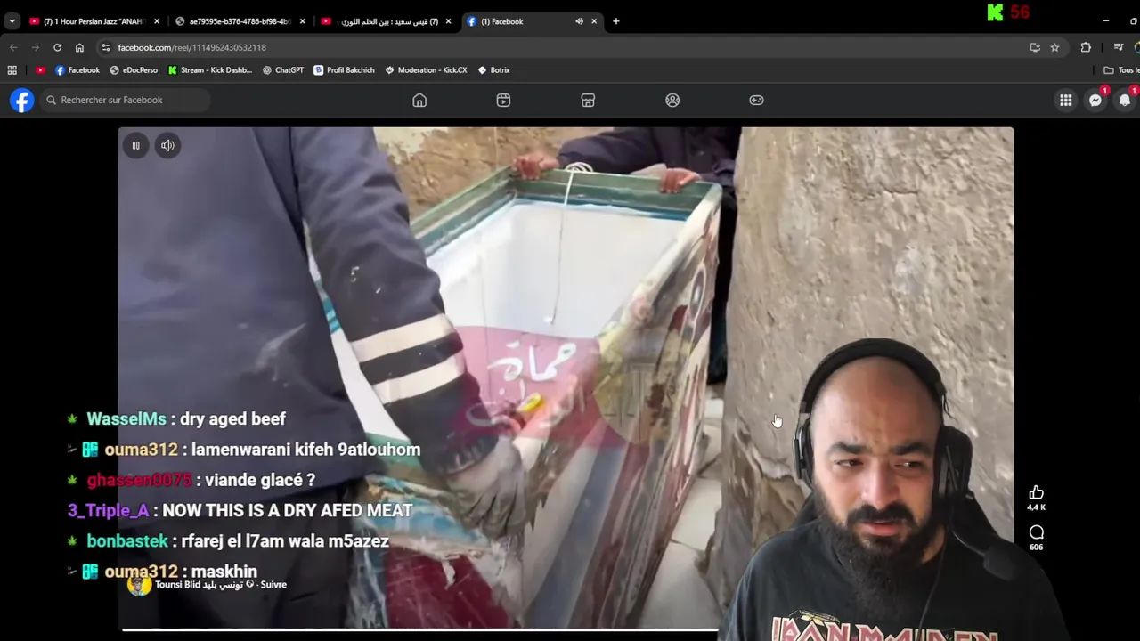The width and height of the screenshot is (1140, 641).
Task: Switch to 1 Hour Persian Jazz tab
Action: pyautogui.click(x=95, y=21)
